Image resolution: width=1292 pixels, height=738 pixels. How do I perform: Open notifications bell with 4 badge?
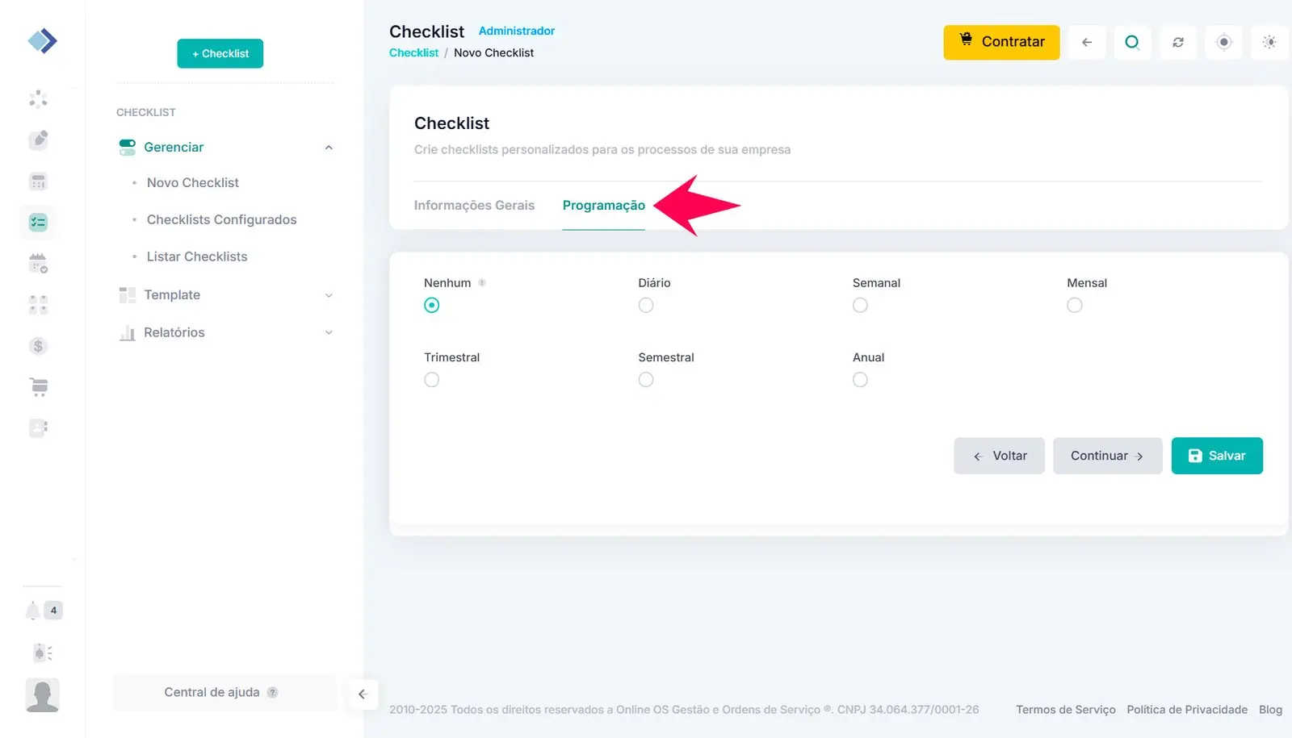[34, 611]
